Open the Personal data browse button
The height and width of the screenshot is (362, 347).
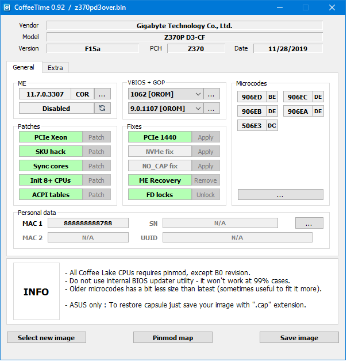pyautogui.click(x=309, y=224)
